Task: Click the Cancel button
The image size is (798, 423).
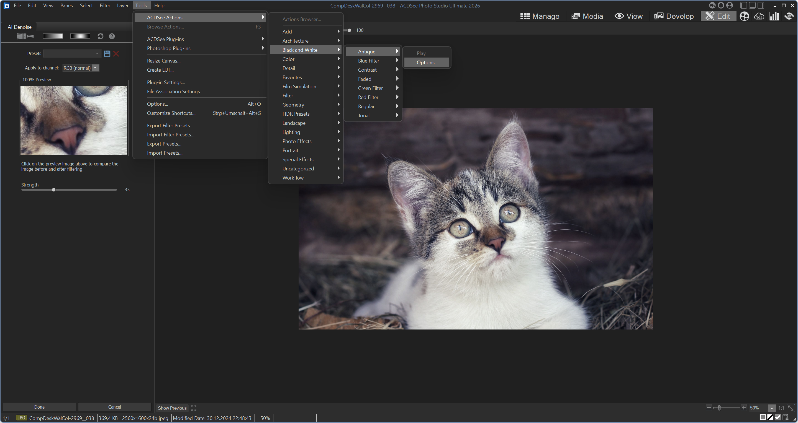Action: coord(114,407)
